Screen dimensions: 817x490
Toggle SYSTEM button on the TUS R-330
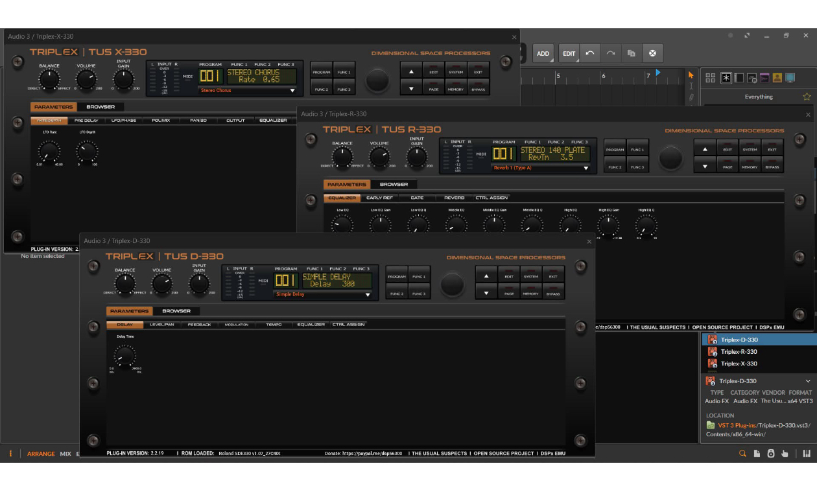coord(750,148)
